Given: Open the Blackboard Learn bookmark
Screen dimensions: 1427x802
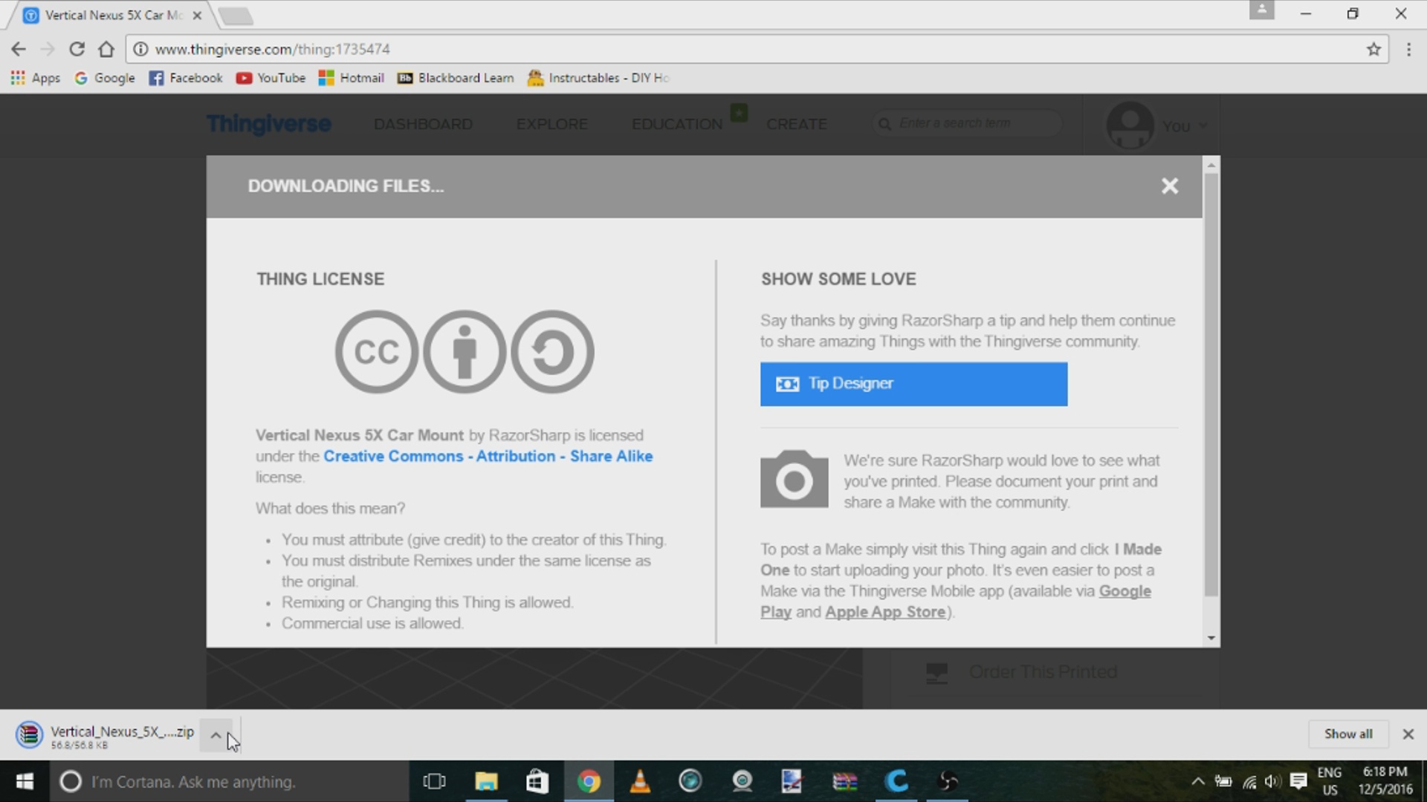Looking at the screenshot, I should click(456, 78).
